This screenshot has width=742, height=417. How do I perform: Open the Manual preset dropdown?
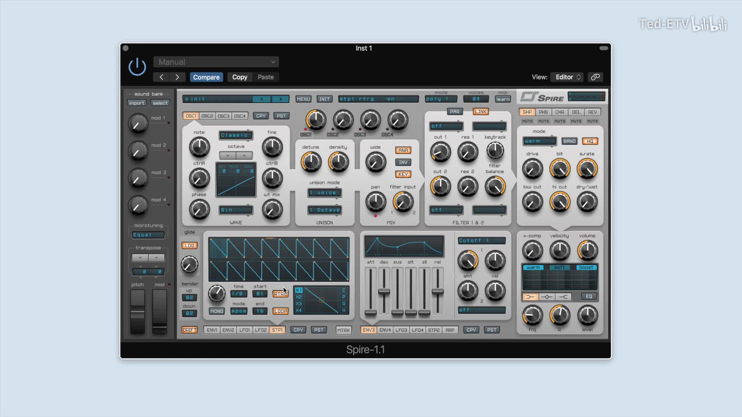point(216,62)
